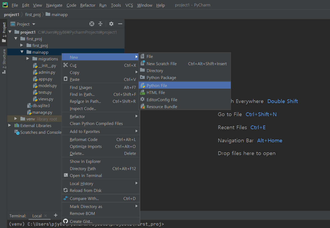Choose Delete... in context menu
Screen dimensions: 330x228
point(101,153)
